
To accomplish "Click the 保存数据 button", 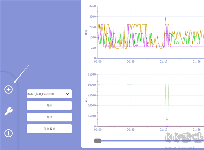I will (49, 129).
